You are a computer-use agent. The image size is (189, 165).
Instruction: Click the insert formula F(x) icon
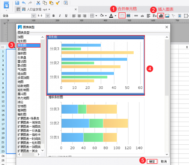pyautogui.click(x=155, y=16)
